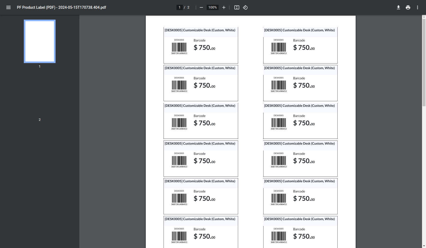Viewport: 426px width, 248px height.
Task: Select the zoom percentage field
Action: click(x=212, y=7)
